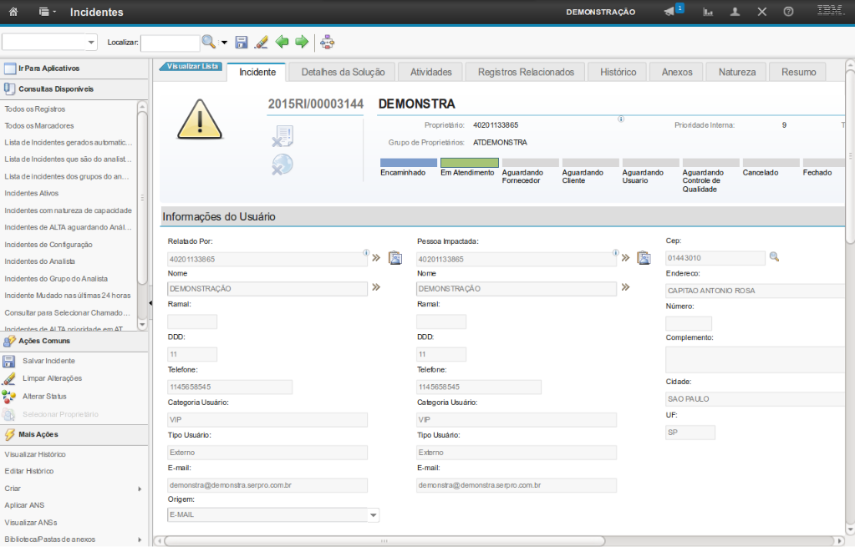The height and width of the screenshot is (547, 855).
Task: Click the home icon in top bar
Action: coord(14,13)
